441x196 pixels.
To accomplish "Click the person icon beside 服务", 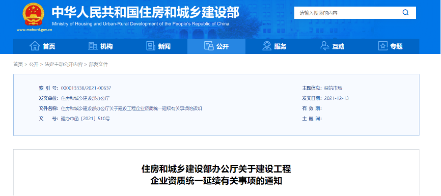I will (267, 46).
